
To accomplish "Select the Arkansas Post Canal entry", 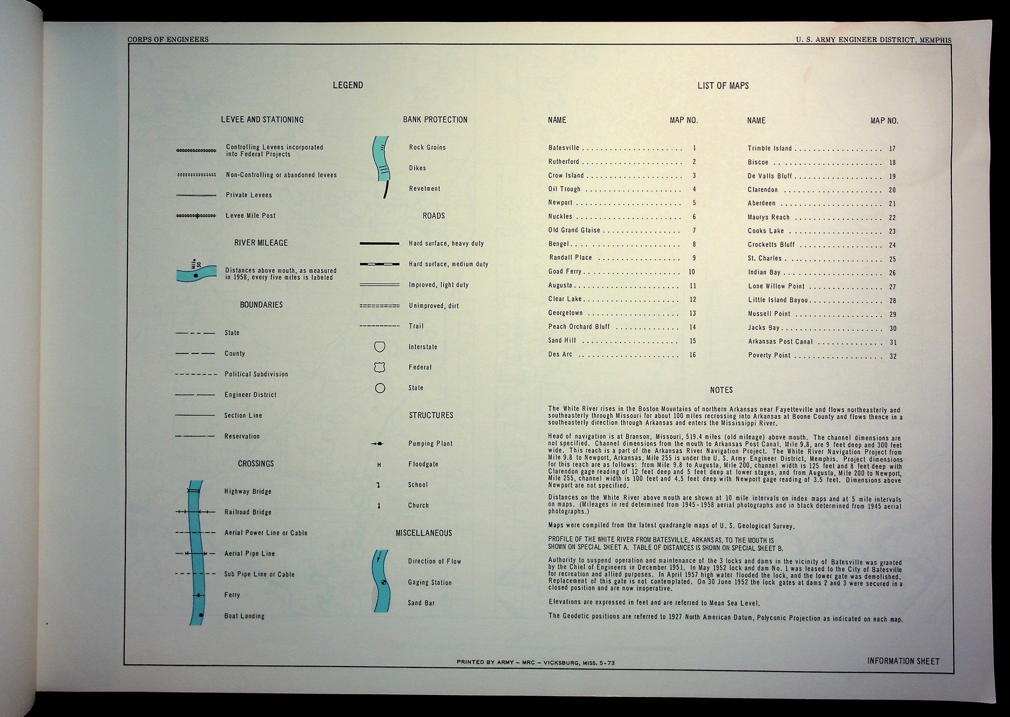I will (780, 342).
